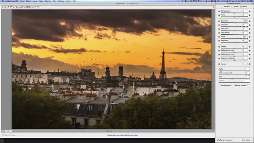Select the Zoom tool in the toolbar

click(3, 7)
